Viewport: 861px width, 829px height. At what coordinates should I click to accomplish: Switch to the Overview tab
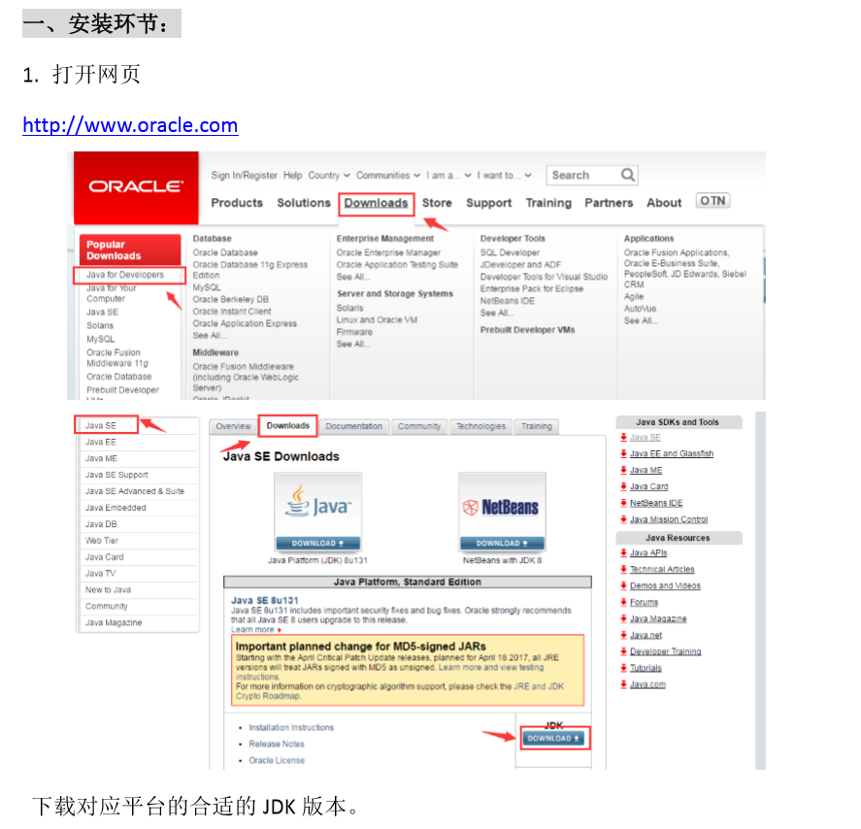pyautogui.click(x=233, y=426)
